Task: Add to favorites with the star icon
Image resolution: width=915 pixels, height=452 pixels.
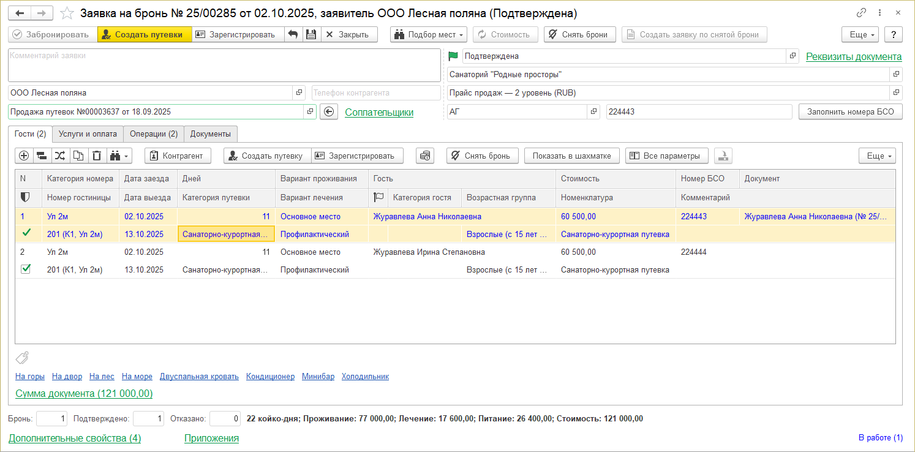Action: pos(67,13)
